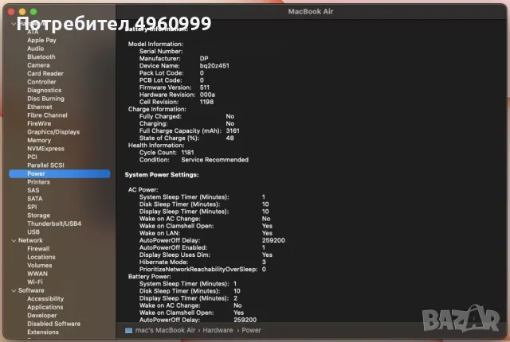Select Memory entry

(39, 140)
